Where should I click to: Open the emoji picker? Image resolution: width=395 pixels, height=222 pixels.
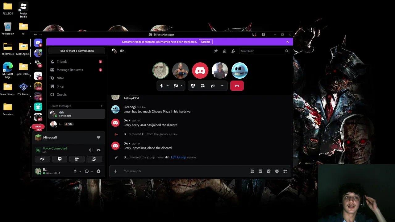(x=277, y=171)
